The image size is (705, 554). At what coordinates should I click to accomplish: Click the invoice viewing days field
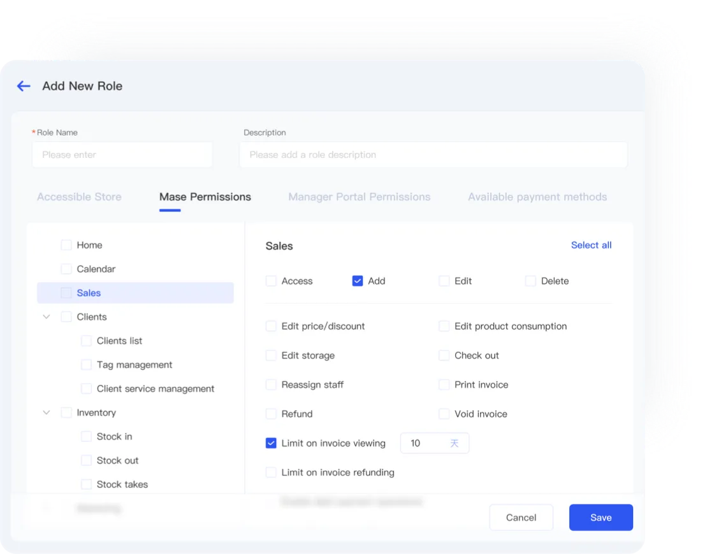[424, 443]
